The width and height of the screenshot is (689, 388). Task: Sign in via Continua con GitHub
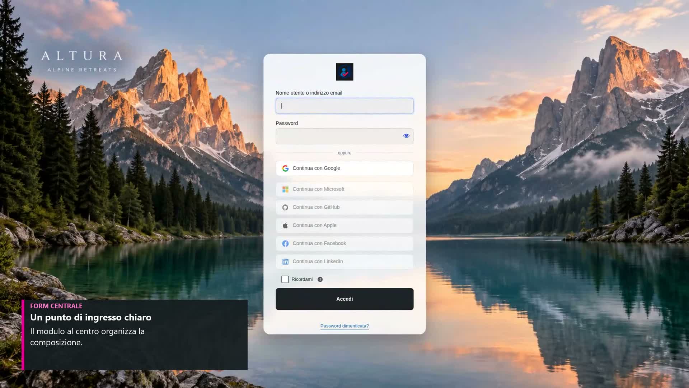(344, 207)
